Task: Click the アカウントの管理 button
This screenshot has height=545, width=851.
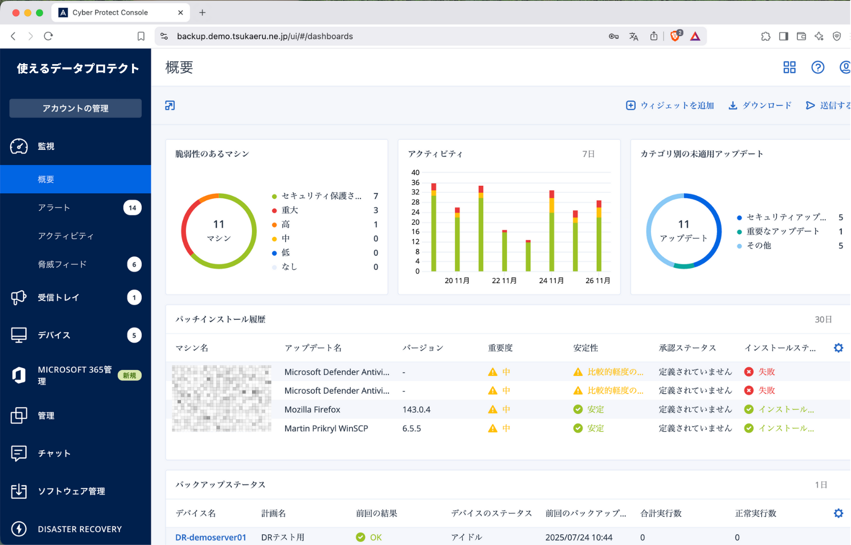Action: 75,108
